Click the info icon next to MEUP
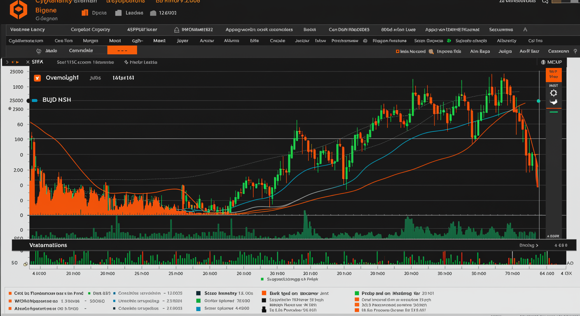Viewport: 580px width, 316px height. [543, 62]
